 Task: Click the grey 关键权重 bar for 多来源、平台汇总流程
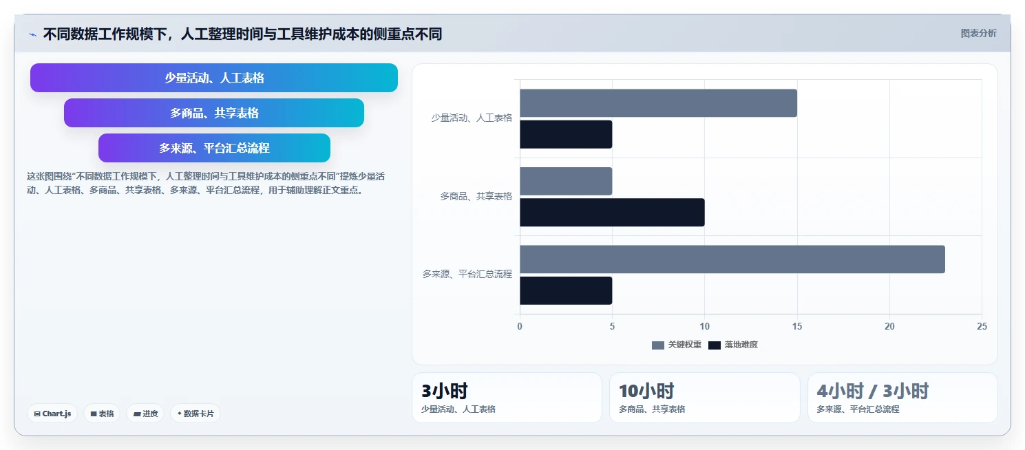pos(732,259)
